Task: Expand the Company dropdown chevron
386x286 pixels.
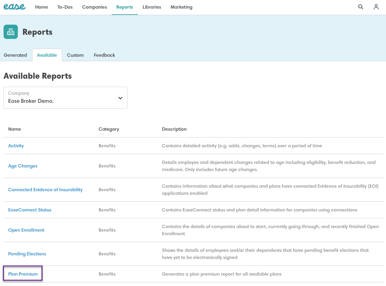Action: pyautogui.click(x=120, y=98)
